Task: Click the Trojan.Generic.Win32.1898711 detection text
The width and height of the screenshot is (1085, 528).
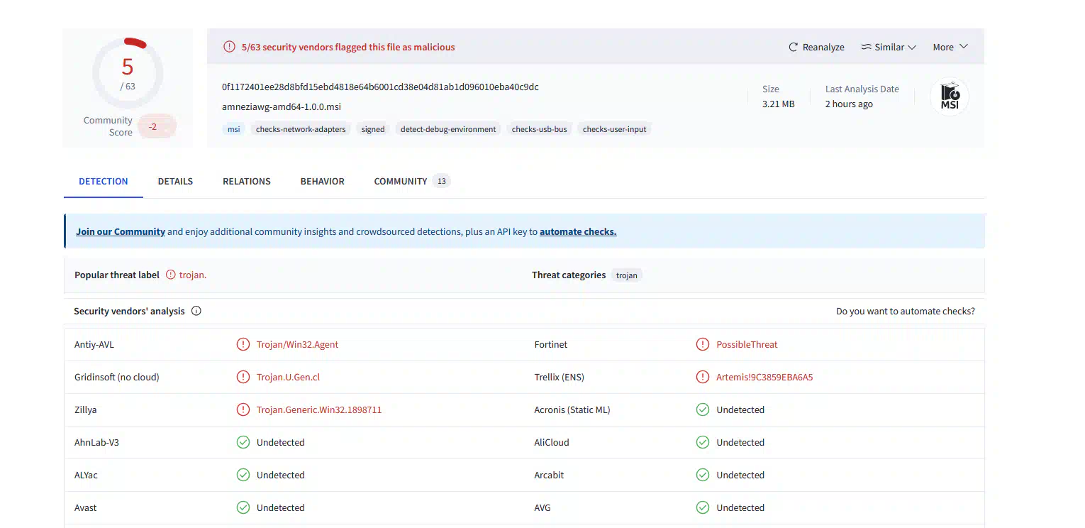Action: pos(319,409)
